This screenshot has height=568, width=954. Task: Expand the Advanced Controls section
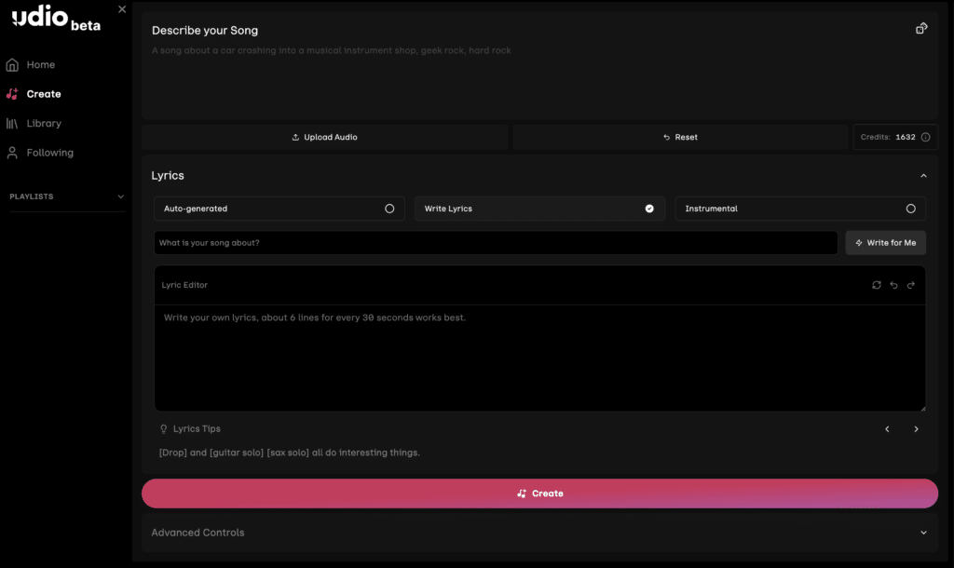tap(923, 533)
